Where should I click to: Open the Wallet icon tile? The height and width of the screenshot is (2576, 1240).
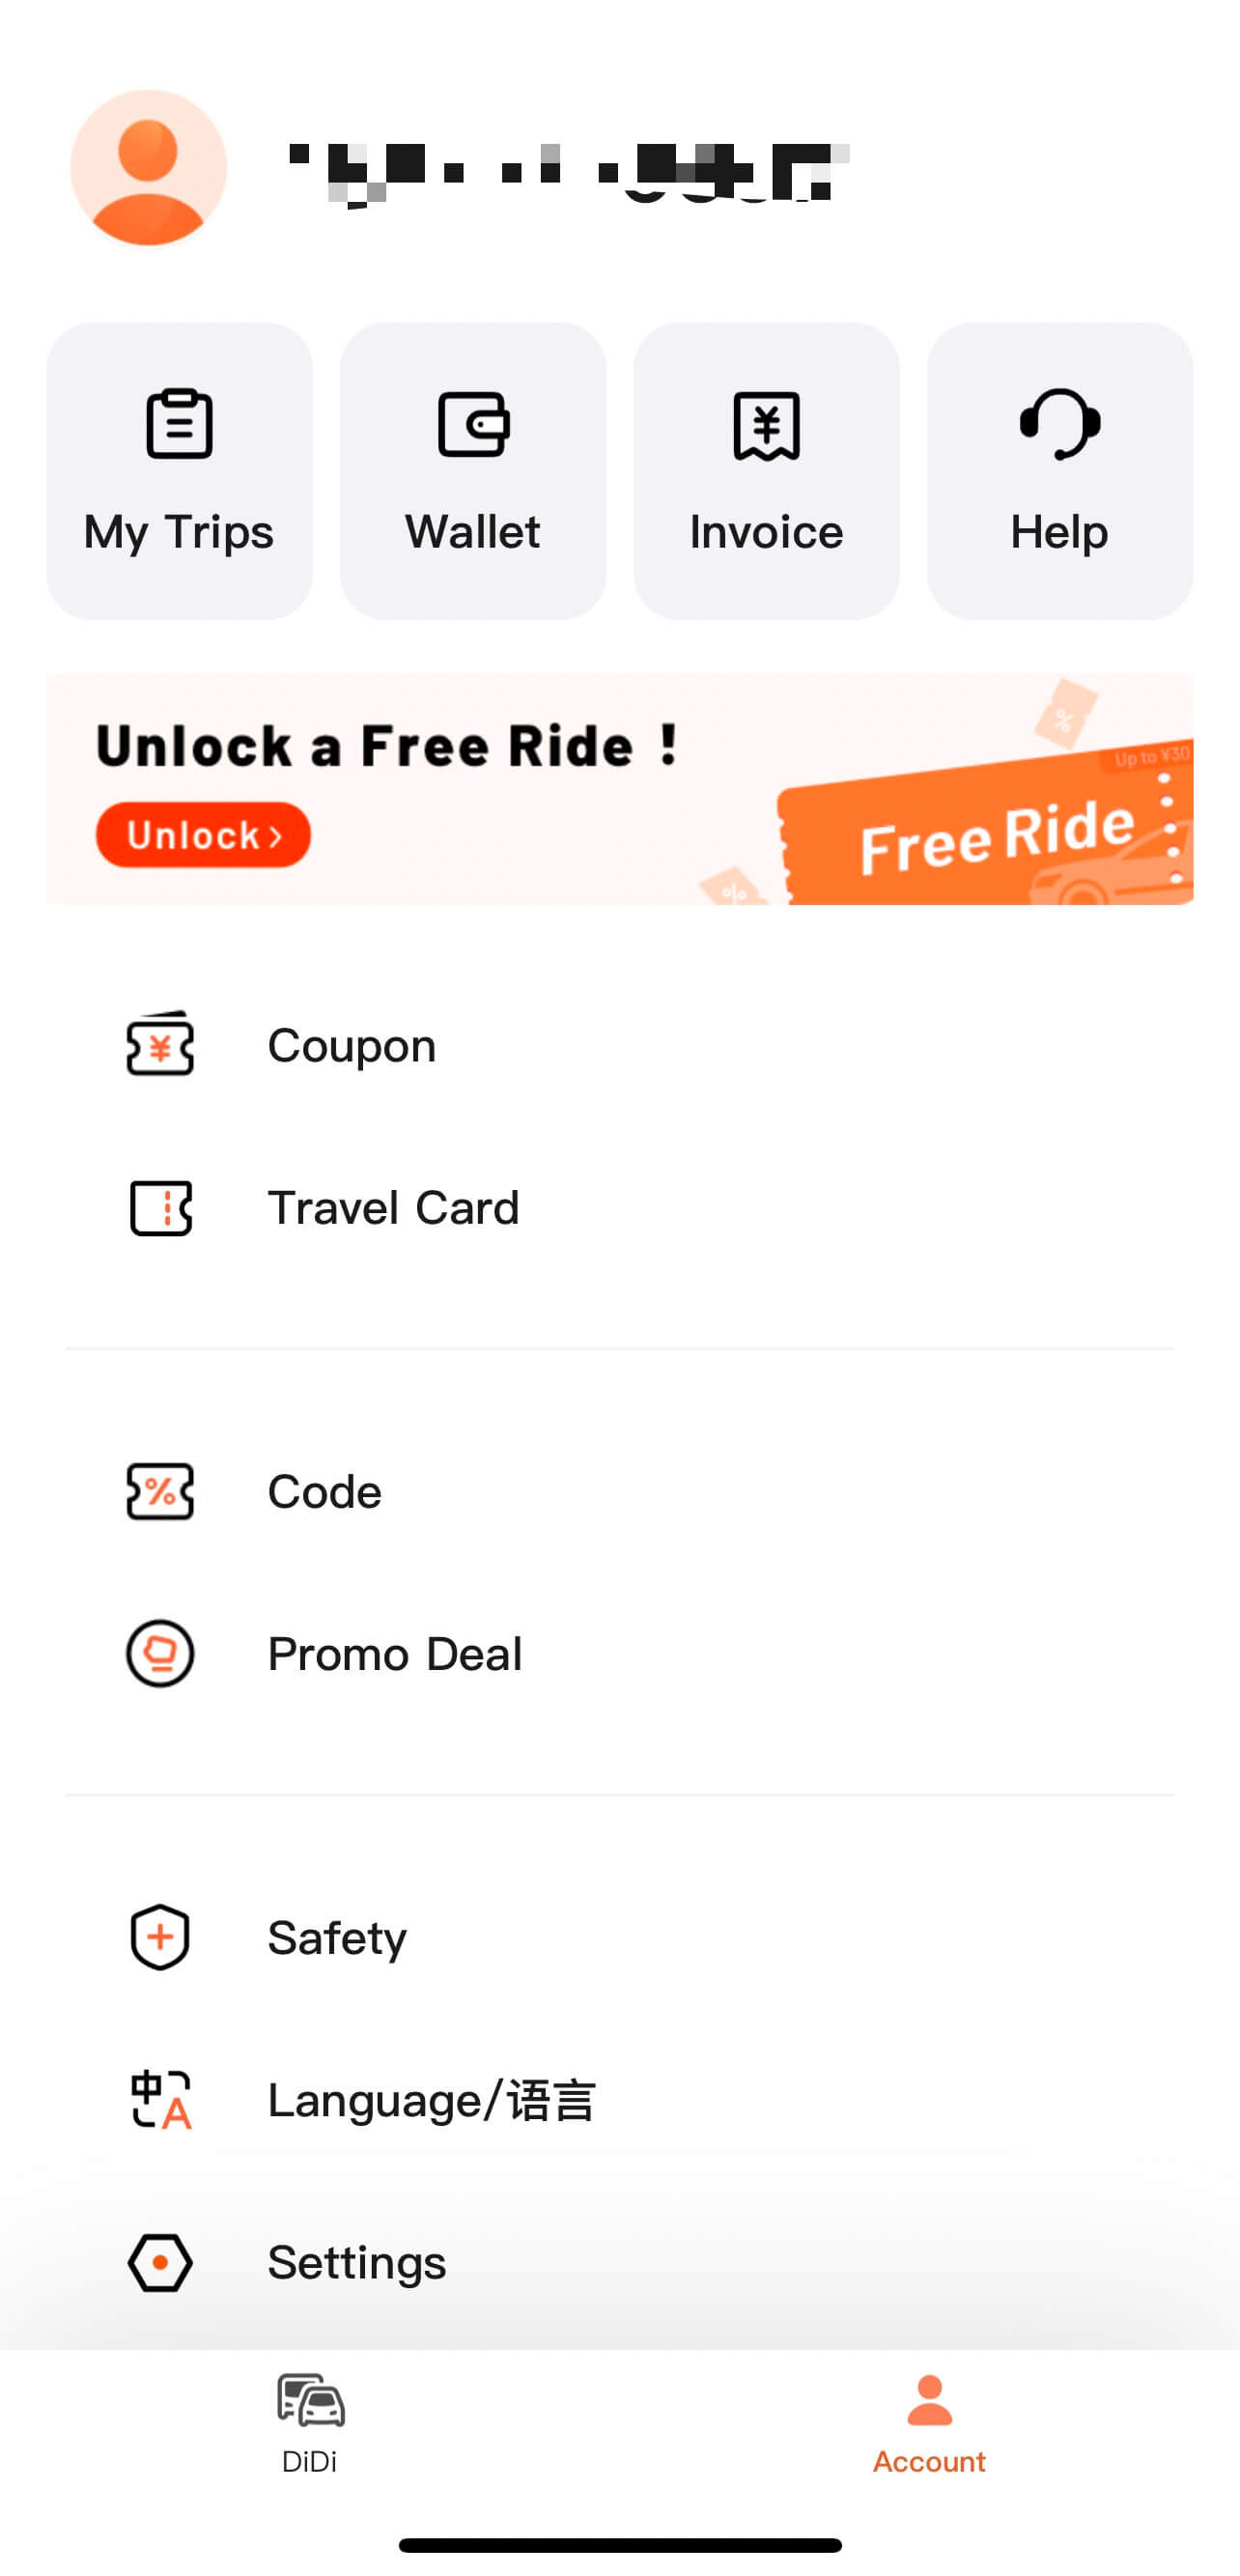point(473,424)
